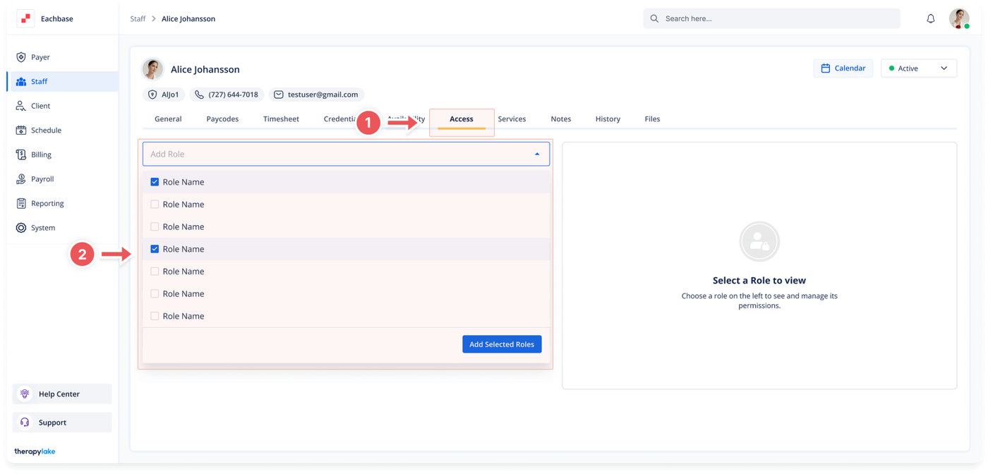Open the Schedule calendar icon in sidebar

pyautogui.click(x=21, y=130)
